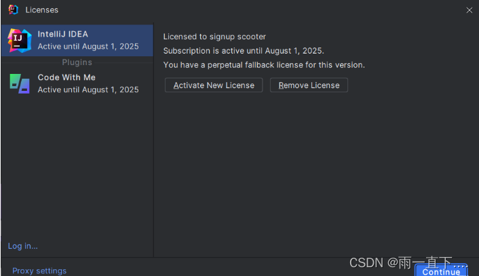Close the Licenses dialog with the X
Image resolution: width=479 pixels, height=276 pixels.
(470, 10)
